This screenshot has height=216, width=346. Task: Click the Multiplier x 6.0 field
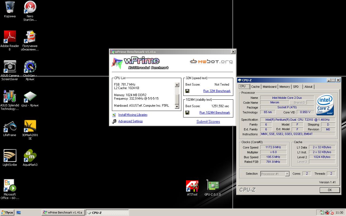click(273, 152)
